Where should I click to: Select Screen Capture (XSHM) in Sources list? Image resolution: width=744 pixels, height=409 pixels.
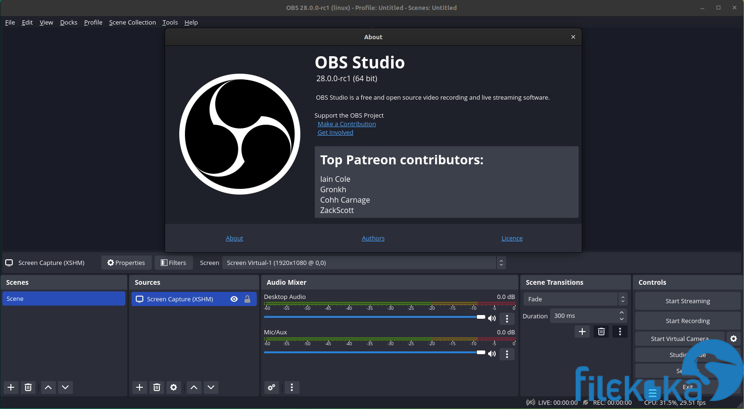coord(194,299)
